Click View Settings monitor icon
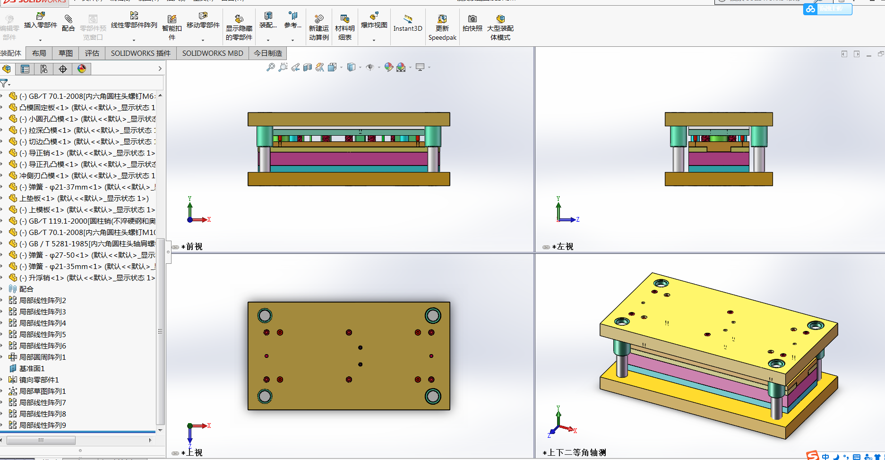This screenshot has height=460, width=885. 420,68
